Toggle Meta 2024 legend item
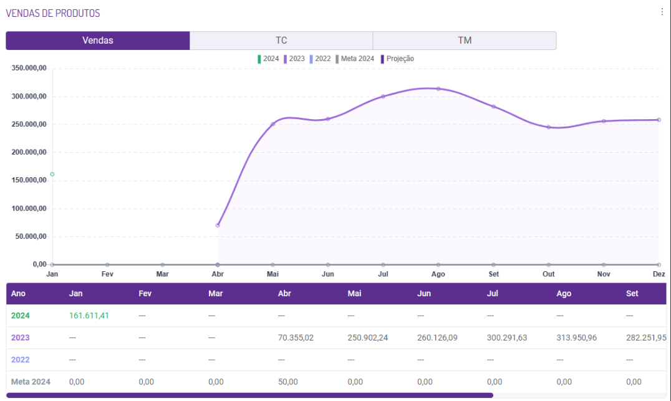Screen dimensions: 671x401 coord(355,59)
